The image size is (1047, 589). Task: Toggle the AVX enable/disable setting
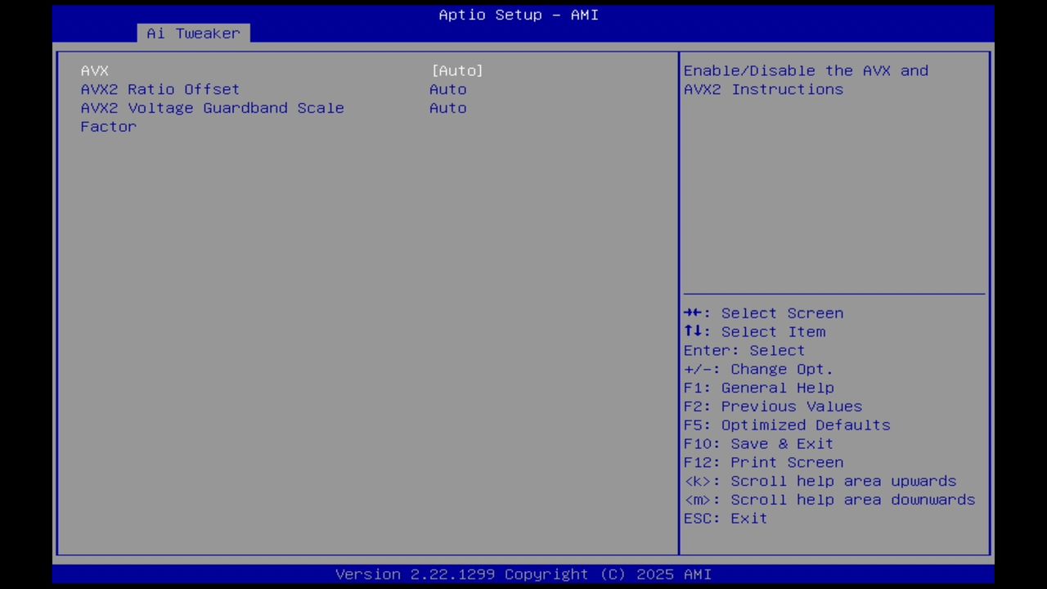[x=94, y=70]
